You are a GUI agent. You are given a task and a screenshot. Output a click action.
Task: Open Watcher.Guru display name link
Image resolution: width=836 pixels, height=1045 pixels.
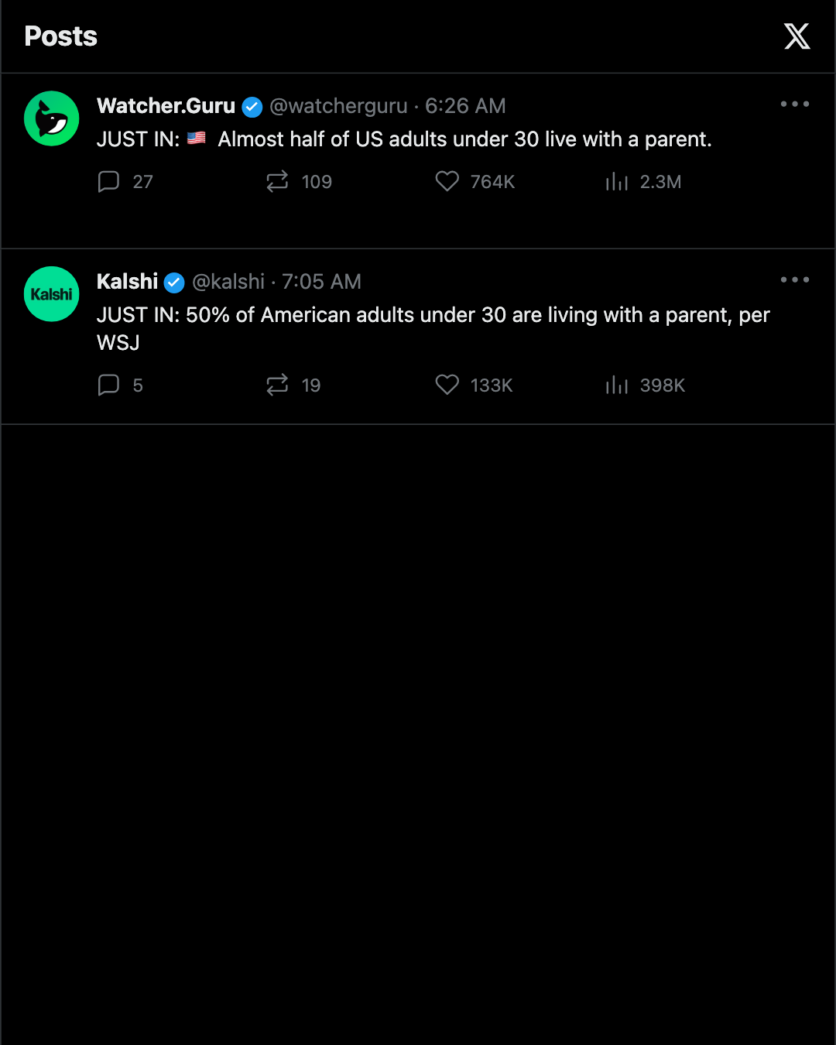(x=166, y=106)
